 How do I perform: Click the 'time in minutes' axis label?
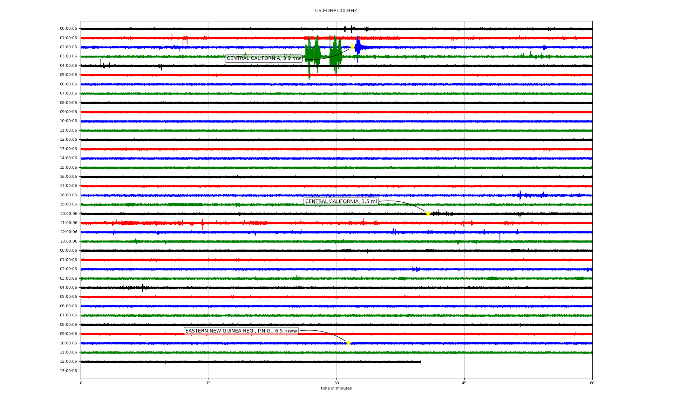pyautogui.click(x=336, y=388)
